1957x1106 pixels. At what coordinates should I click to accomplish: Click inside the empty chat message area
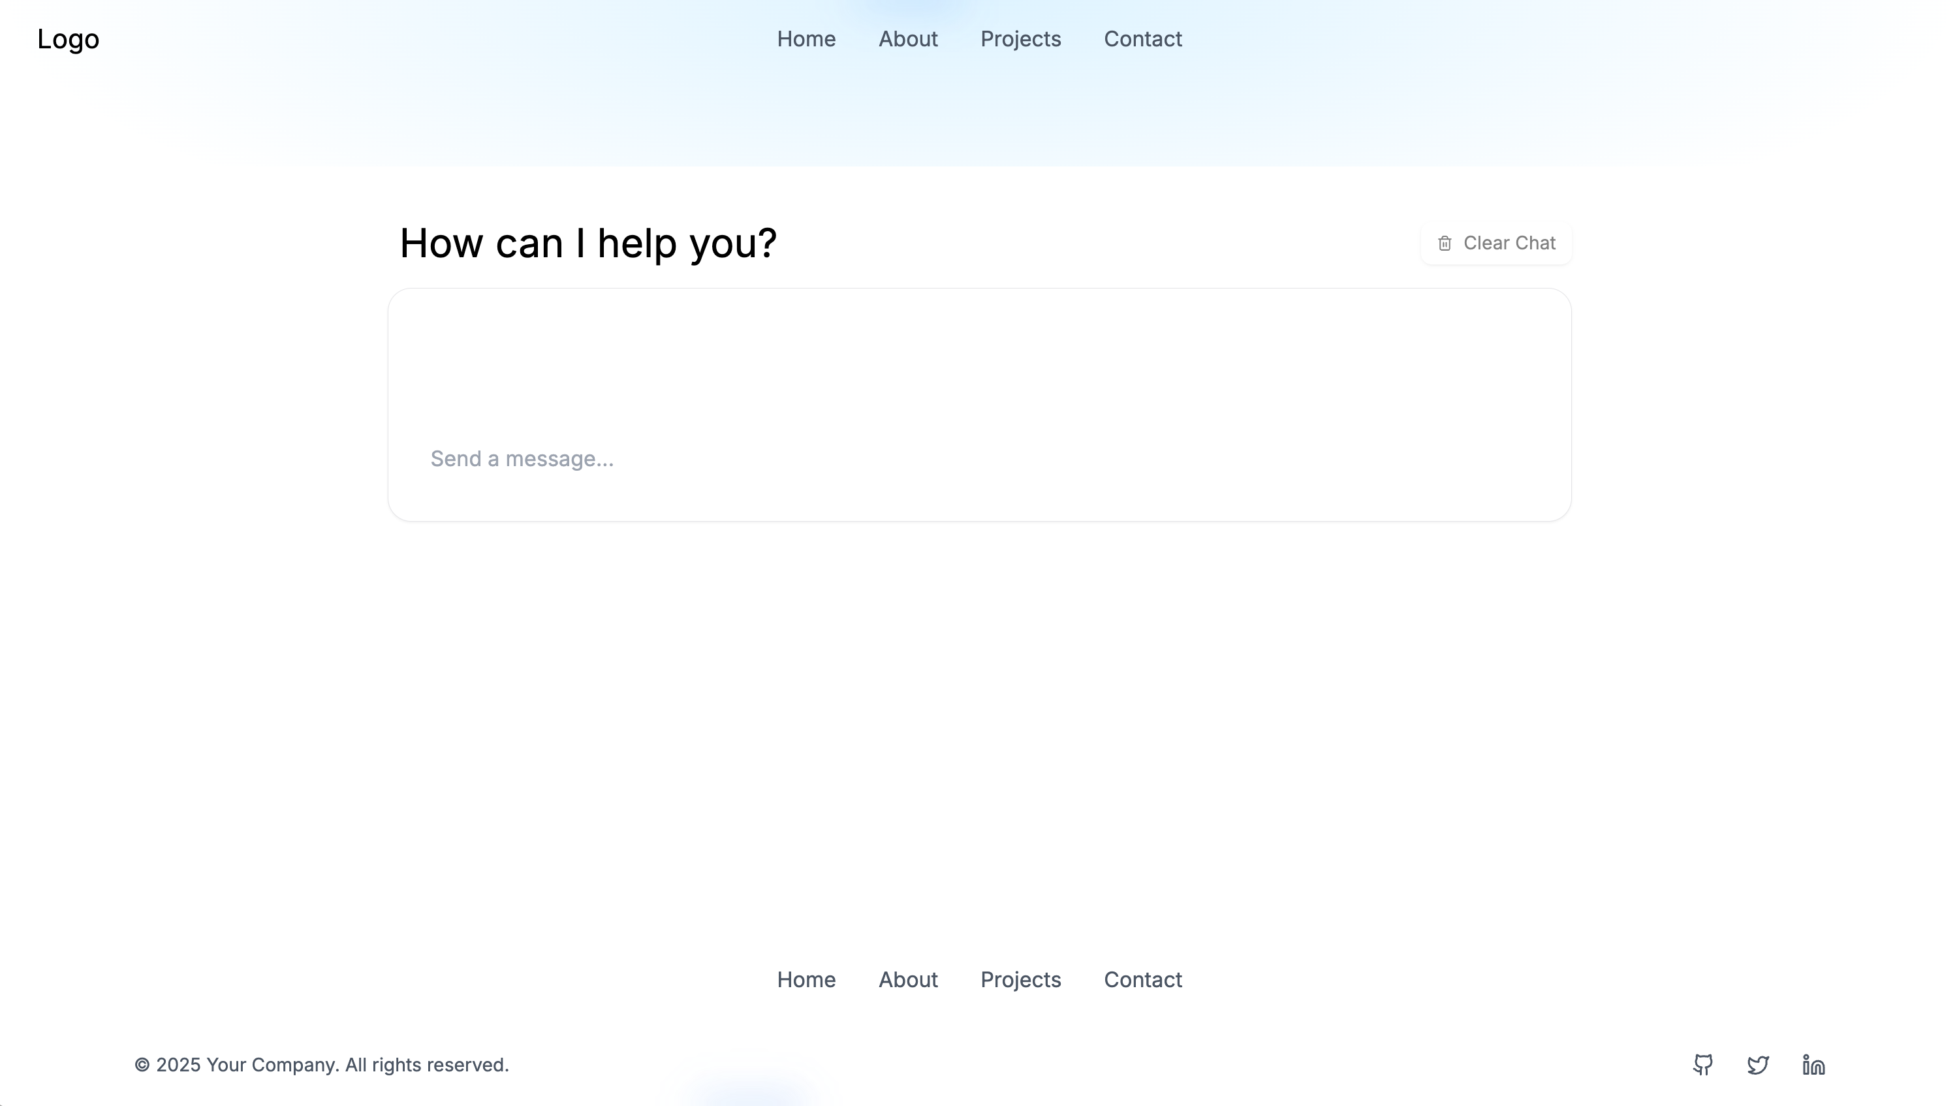coord(980,357)
